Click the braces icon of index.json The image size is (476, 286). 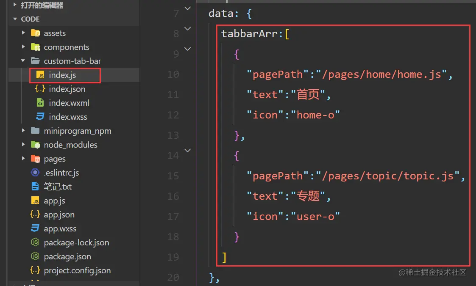40,89
